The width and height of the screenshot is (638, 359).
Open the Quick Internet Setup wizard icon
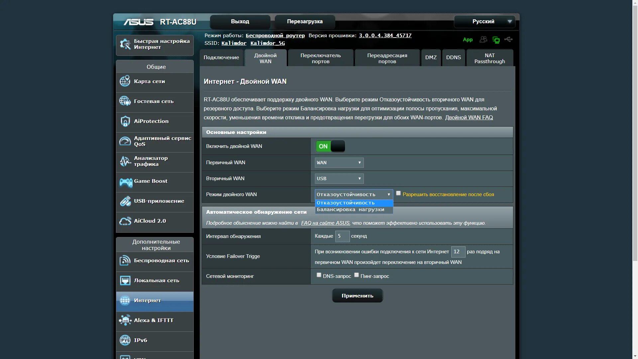point(125,44)
